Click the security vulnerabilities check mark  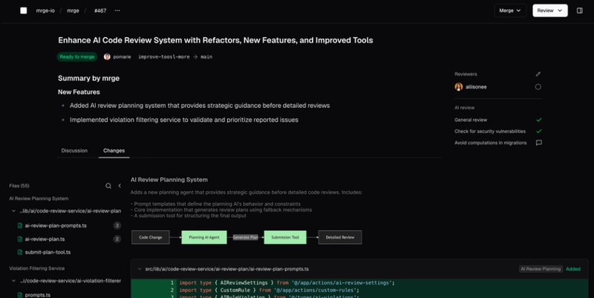[538, 131]
